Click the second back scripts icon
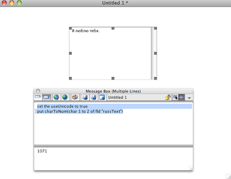The width and height of the screenshot is (231, 179). tap(93, 97)
